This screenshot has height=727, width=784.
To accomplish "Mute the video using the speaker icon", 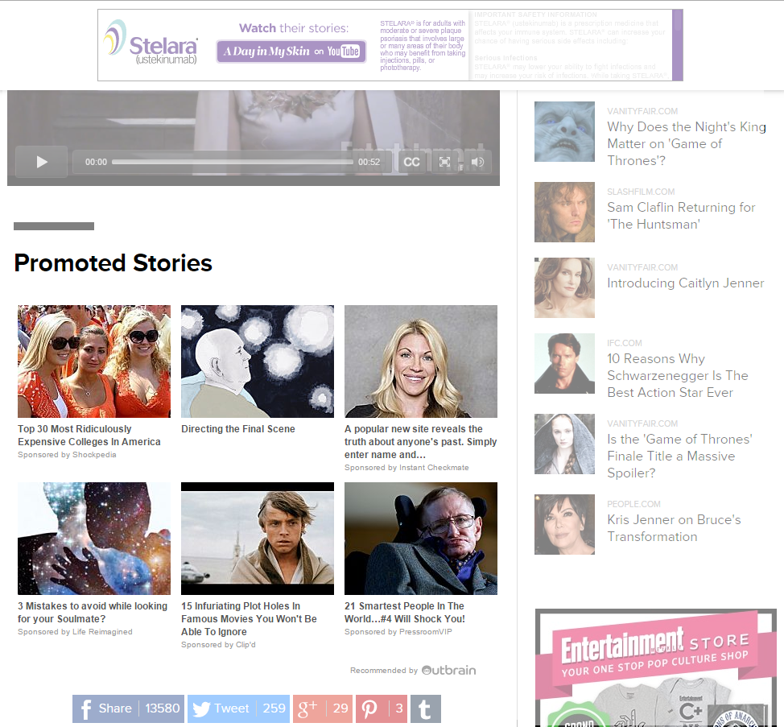I will click(x=477, y=162).
